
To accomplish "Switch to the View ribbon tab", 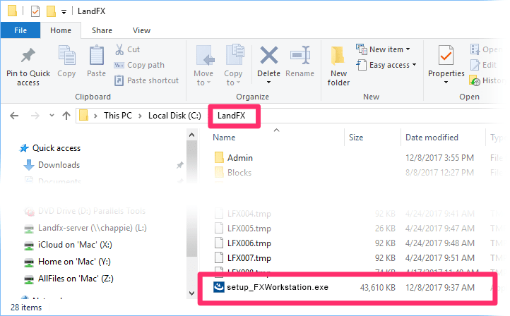I will 141,30.
